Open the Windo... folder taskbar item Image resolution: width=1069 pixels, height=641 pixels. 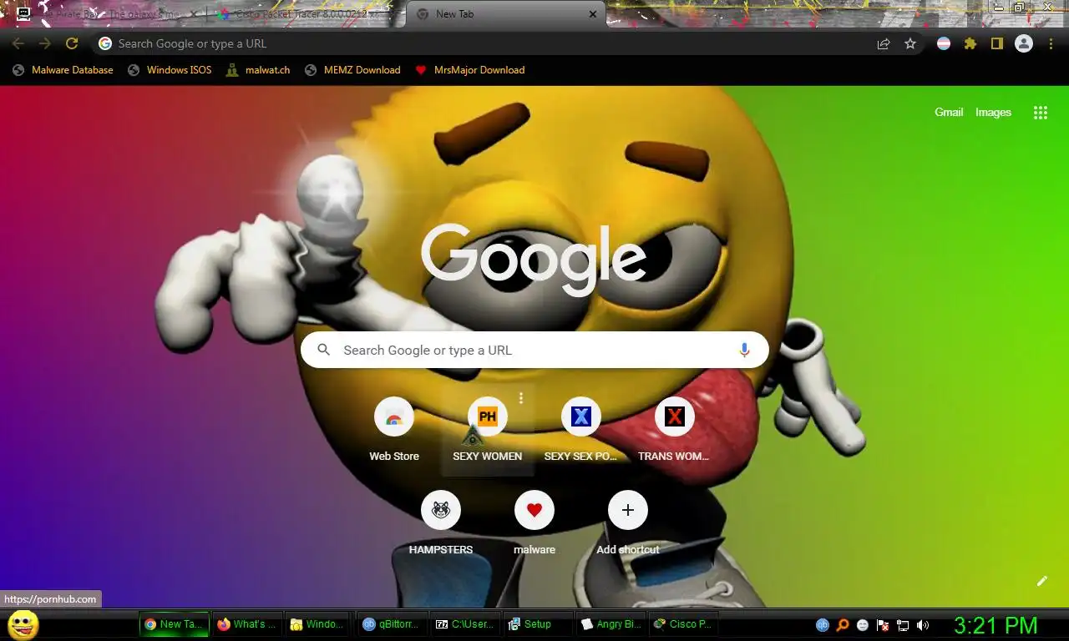coord(319,624)
